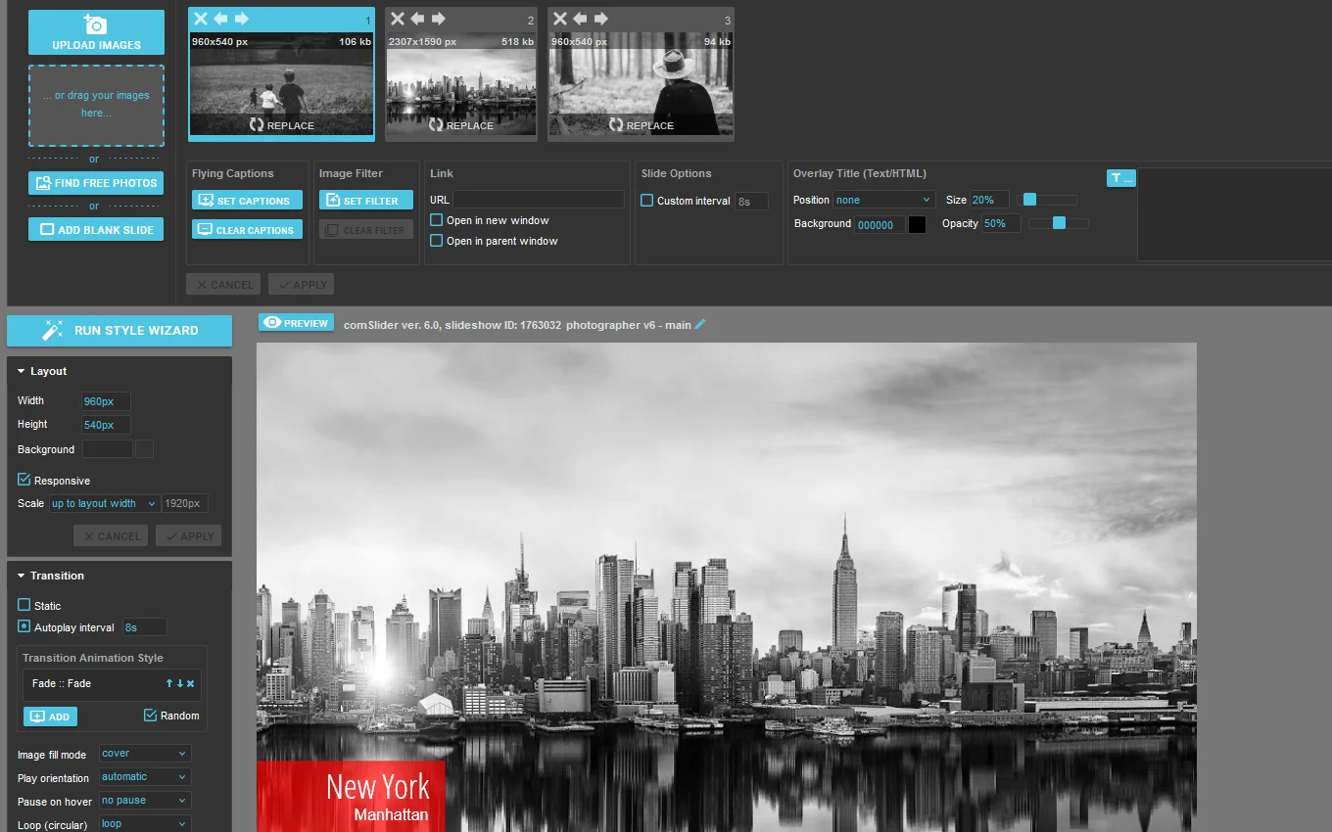The height and width of the screenshot is (832, 1332).
Task: Delete slide 3 using its X icon
Action: [x=559, y=19]
